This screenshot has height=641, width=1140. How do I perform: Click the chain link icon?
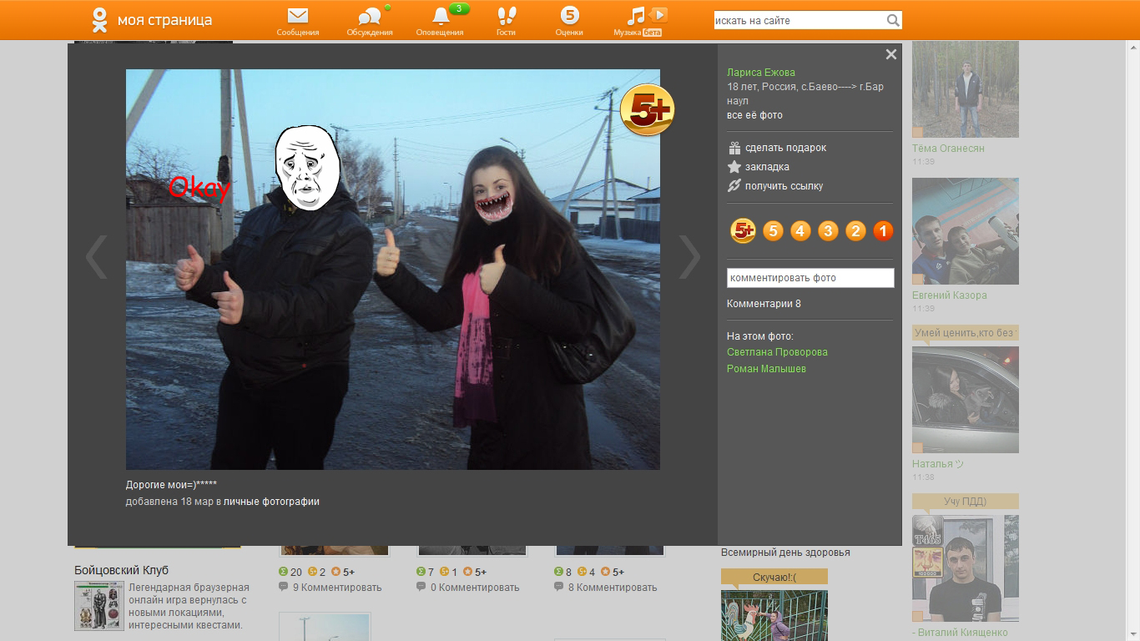[734, 186]
